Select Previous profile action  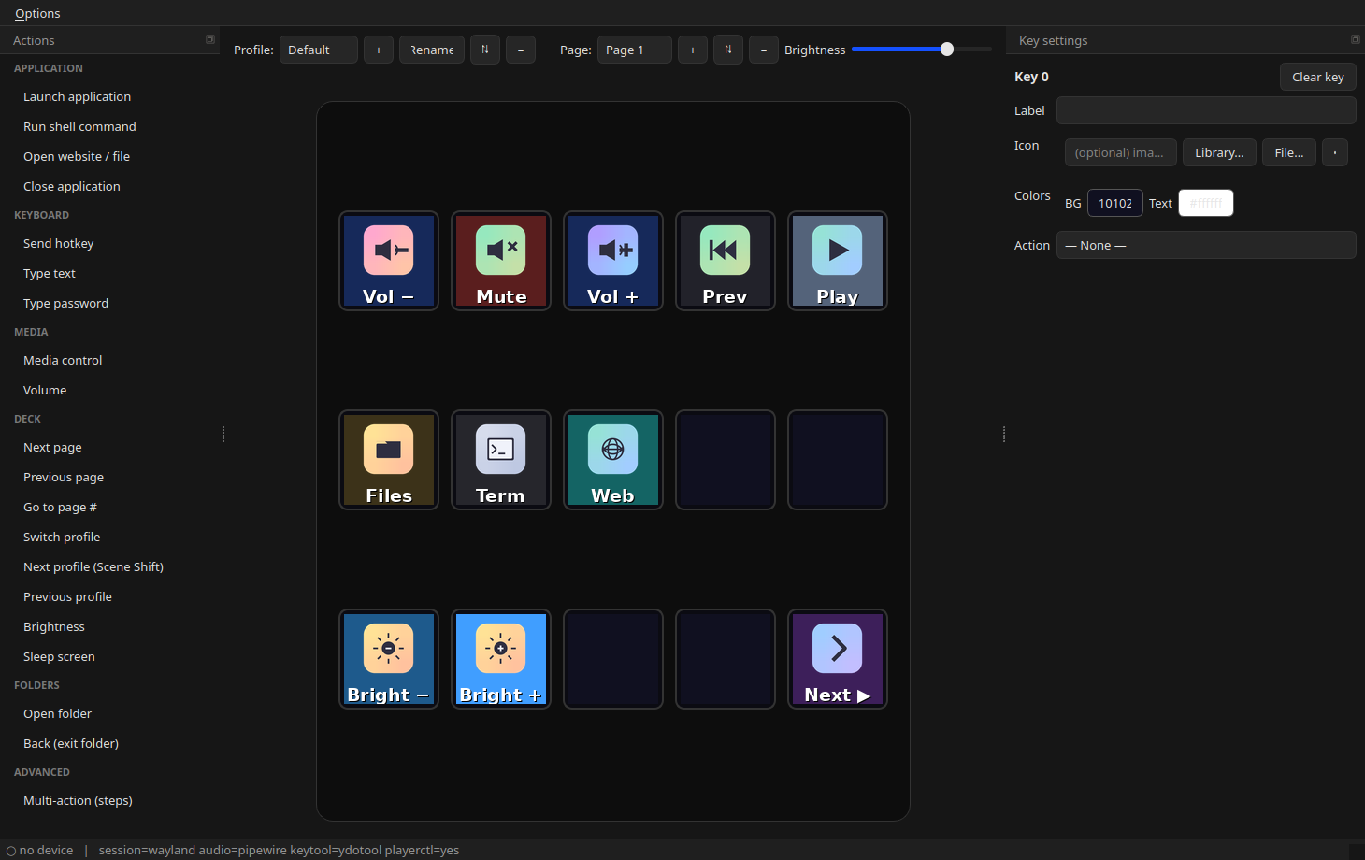tap(110, 596)
